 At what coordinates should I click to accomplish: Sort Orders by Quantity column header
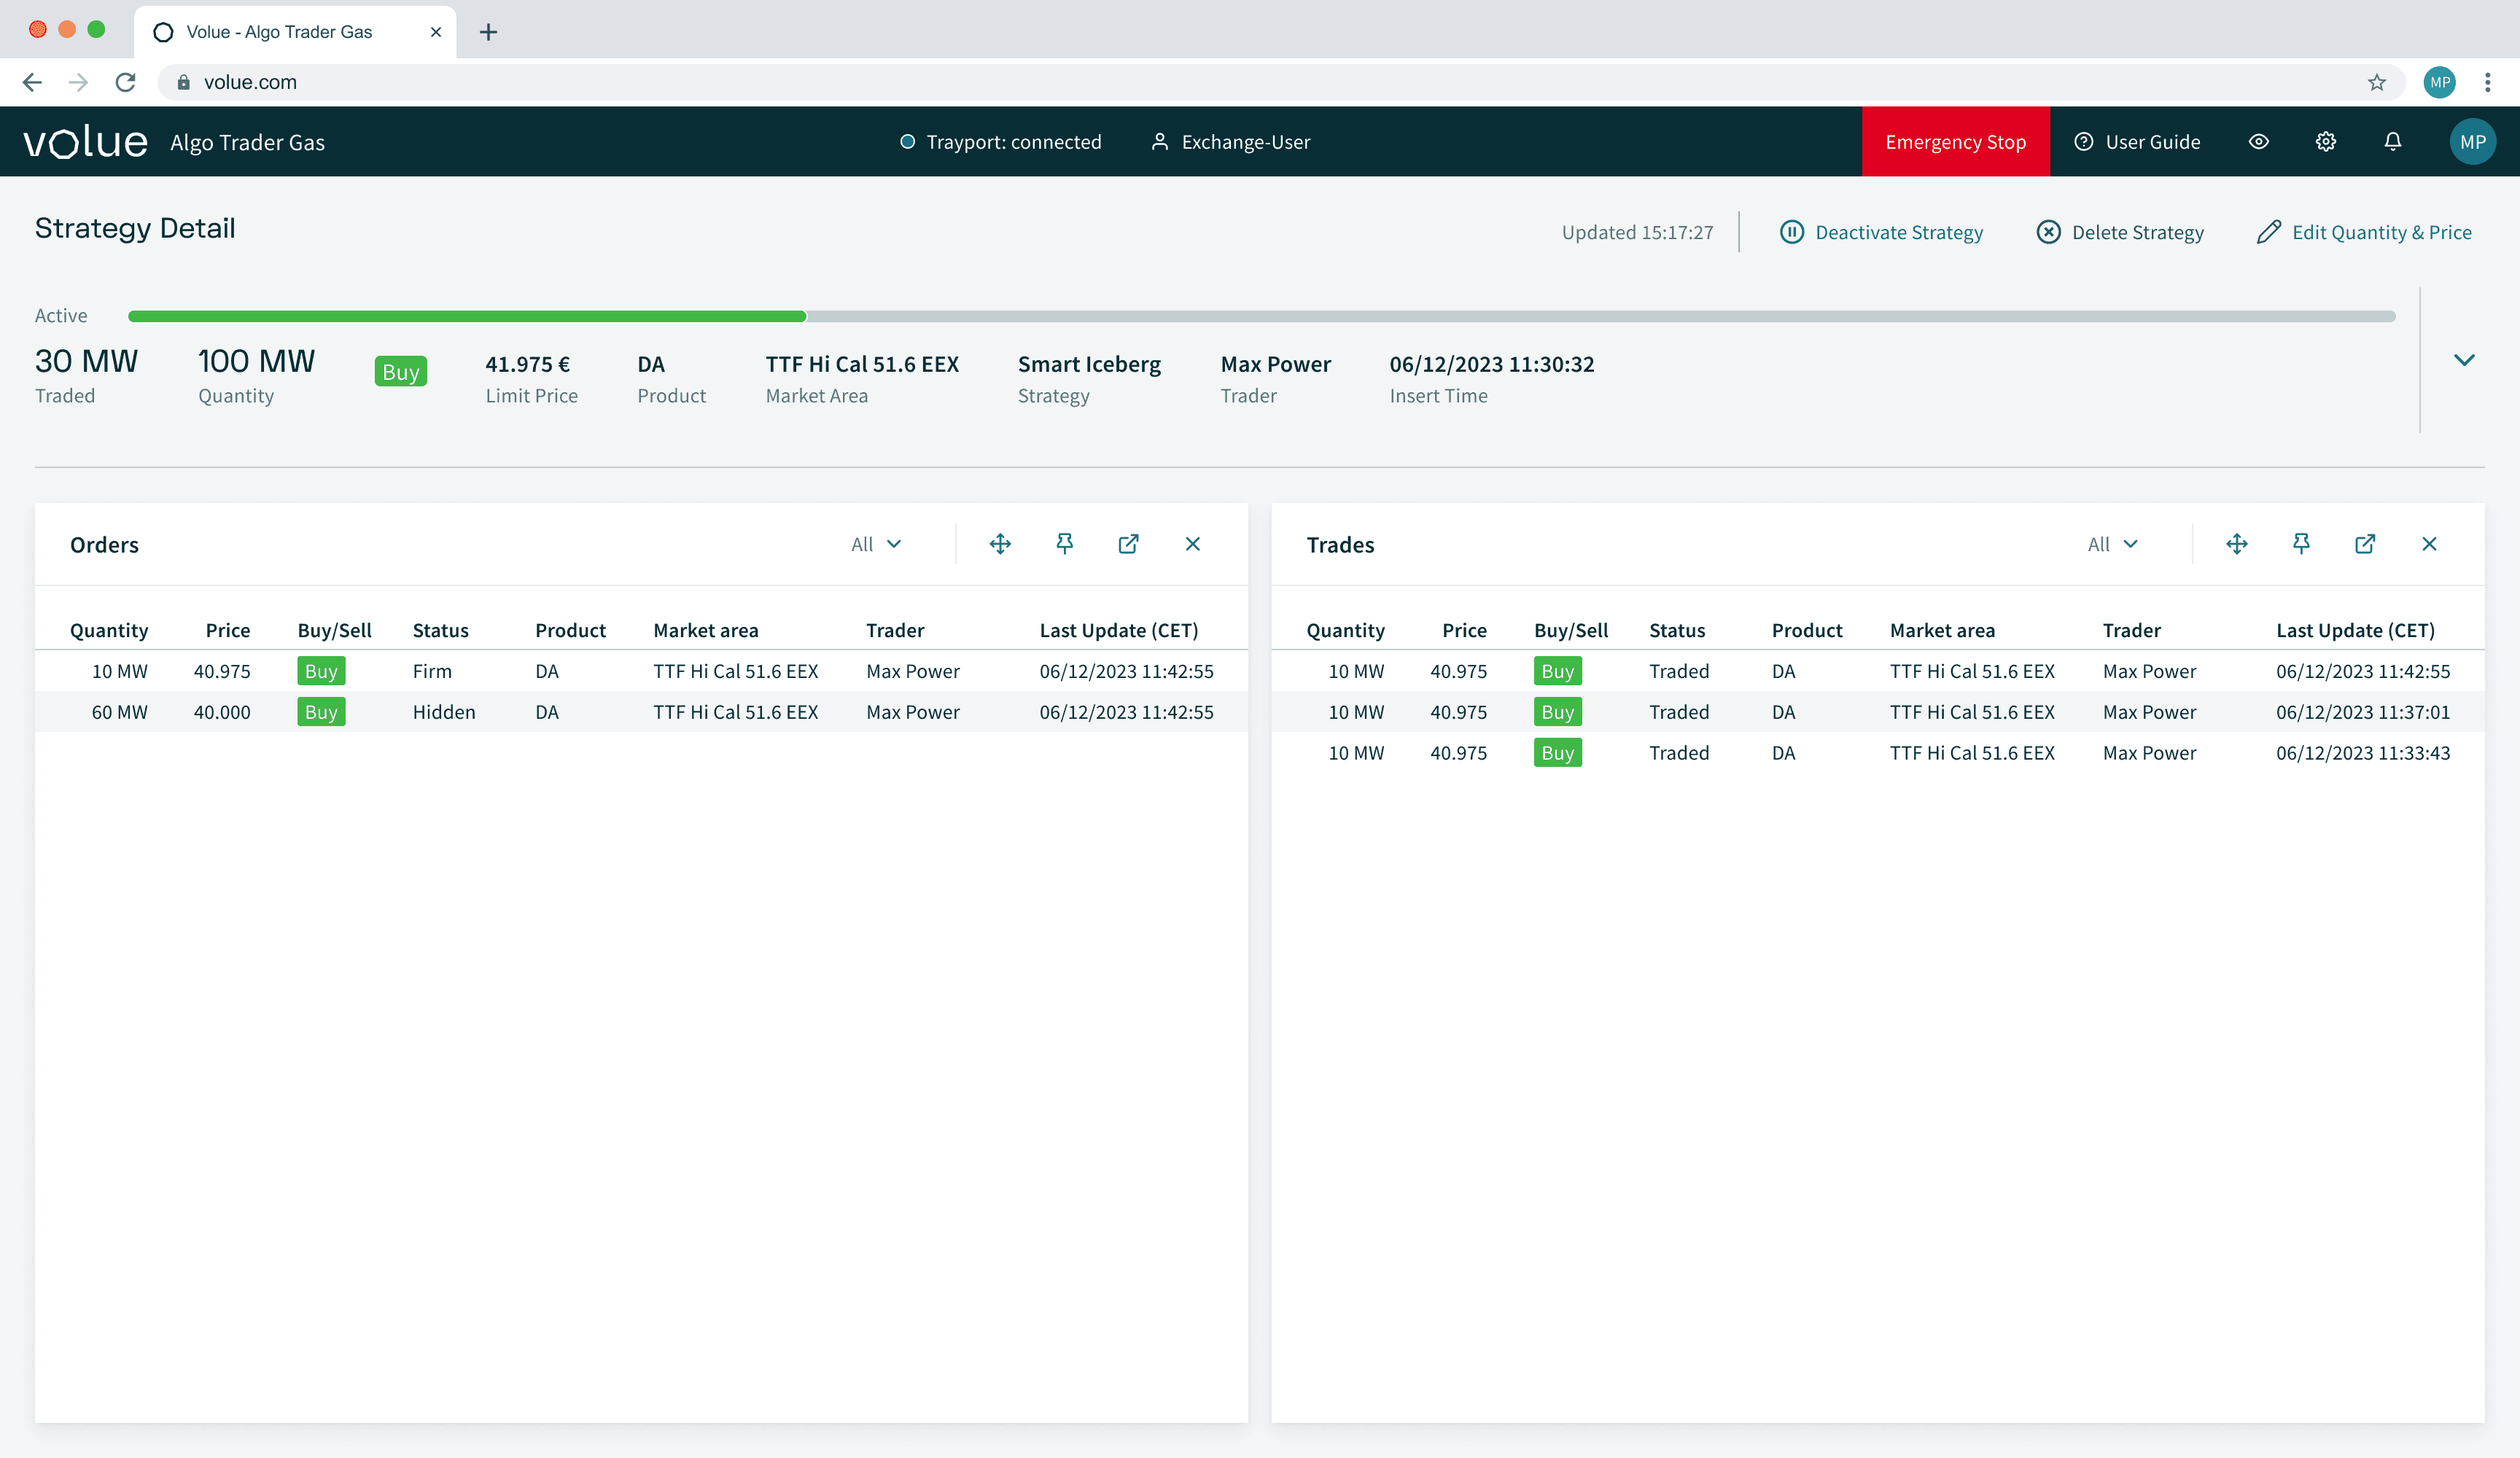pyautogui.click(x=109, y=630)
